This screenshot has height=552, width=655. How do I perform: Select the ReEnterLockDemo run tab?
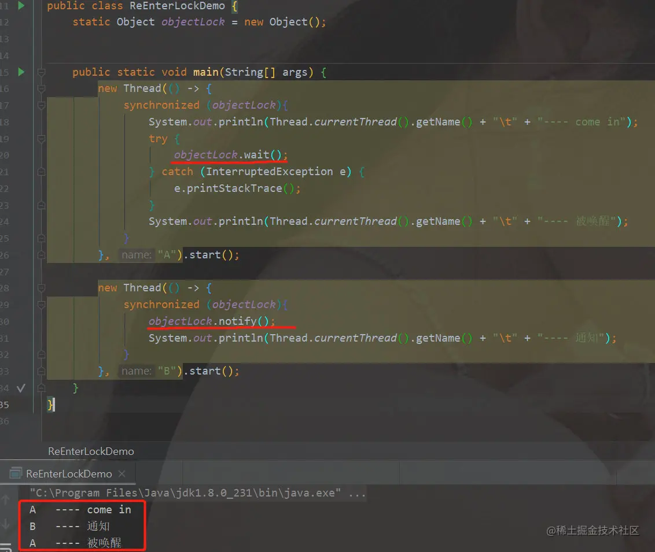[69, 473]
